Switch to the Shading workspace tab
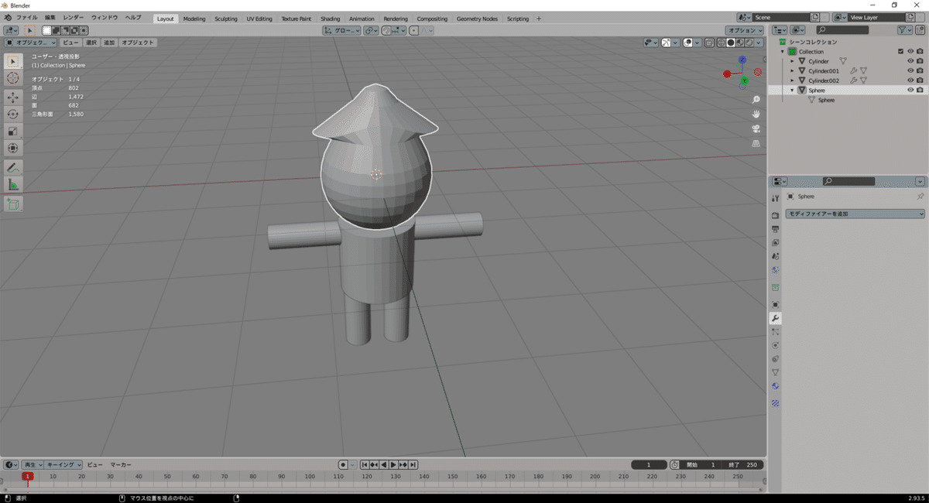 330,19
